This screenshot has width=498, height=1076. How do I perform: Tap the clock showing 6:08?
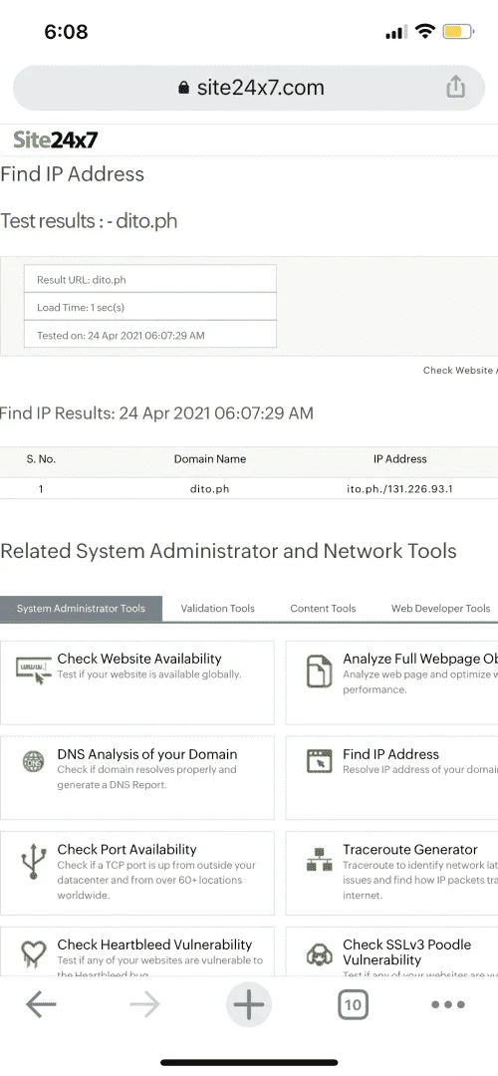(66, 32)
